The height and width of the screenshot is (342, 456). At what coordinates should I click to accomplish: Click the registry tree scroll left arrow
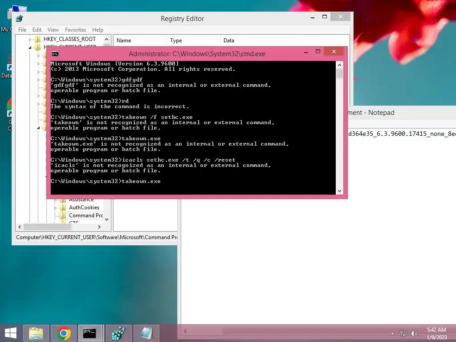[20, 227]
